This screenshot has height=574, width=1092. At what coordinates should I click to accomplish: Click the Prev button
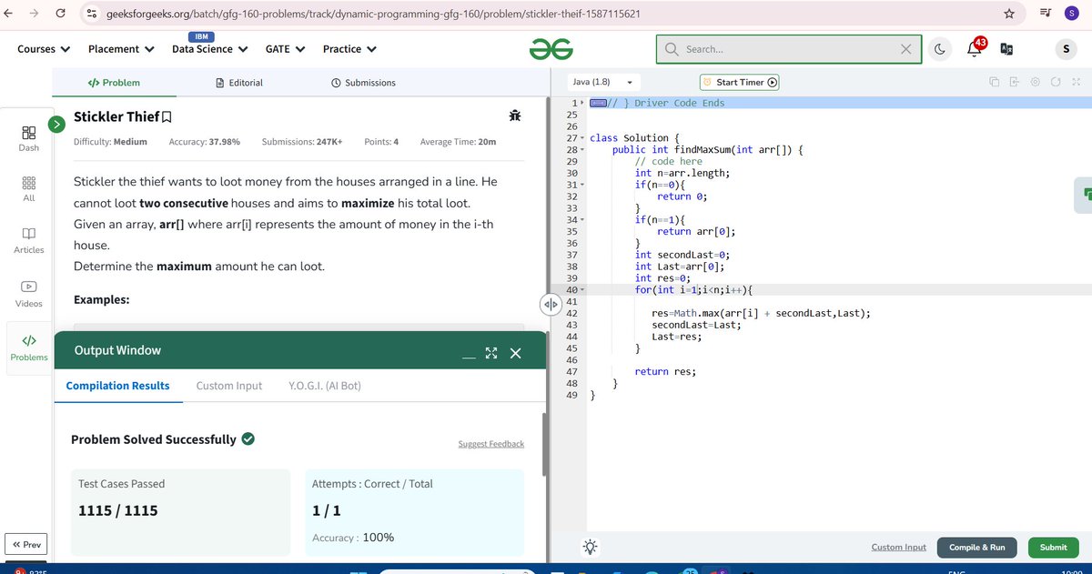point(25,545)
